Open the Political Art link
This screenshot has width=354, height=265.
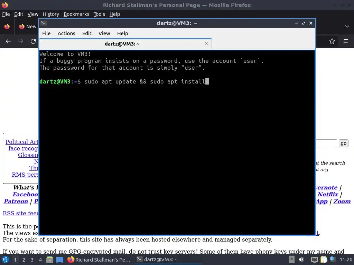tap(22, 142)
